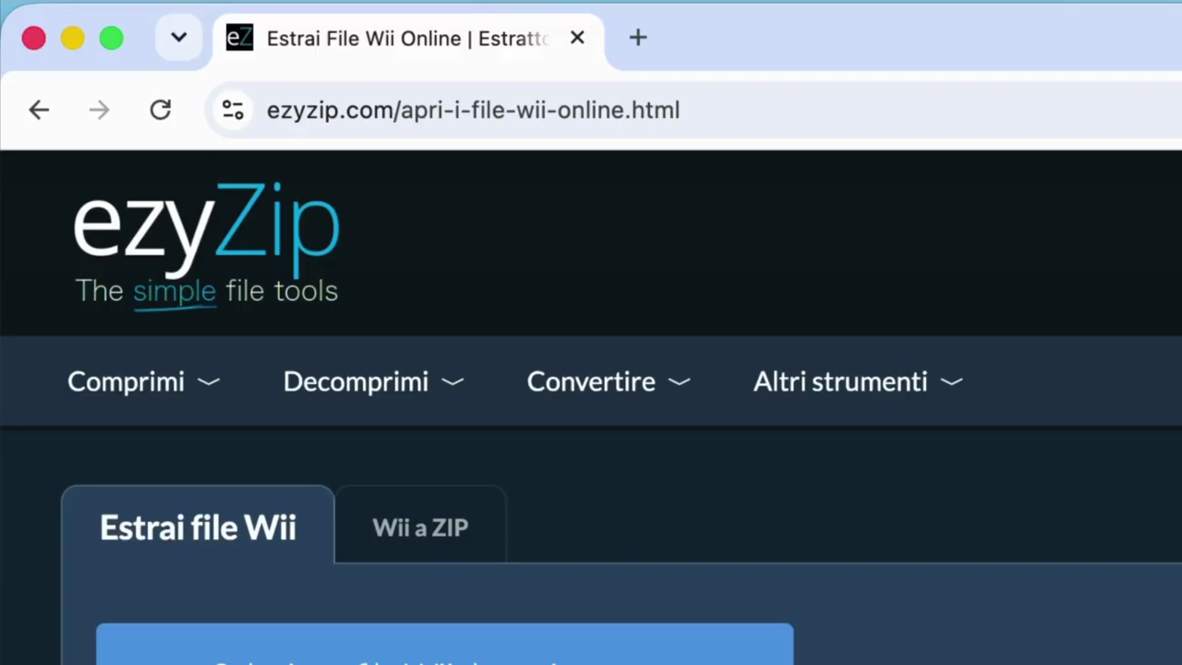Open the tab search dropdown arrow
The height and width of the screenshot is (665, 1182).
[x=179, y=38]
